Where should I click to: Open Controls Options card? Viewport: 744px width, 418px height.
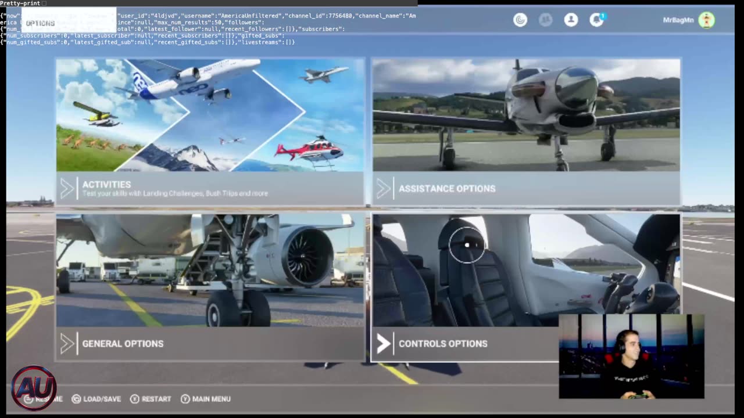pyautogui.click(x=526, y=287)
